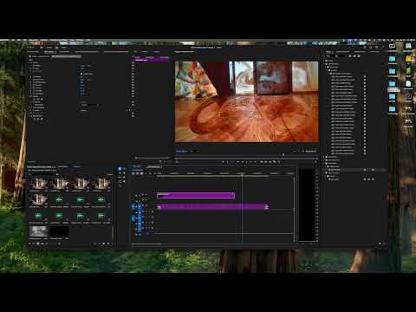
Task: Add a marker from Program monitor controls
Action: pyautogui.click(x=224, y=162)
